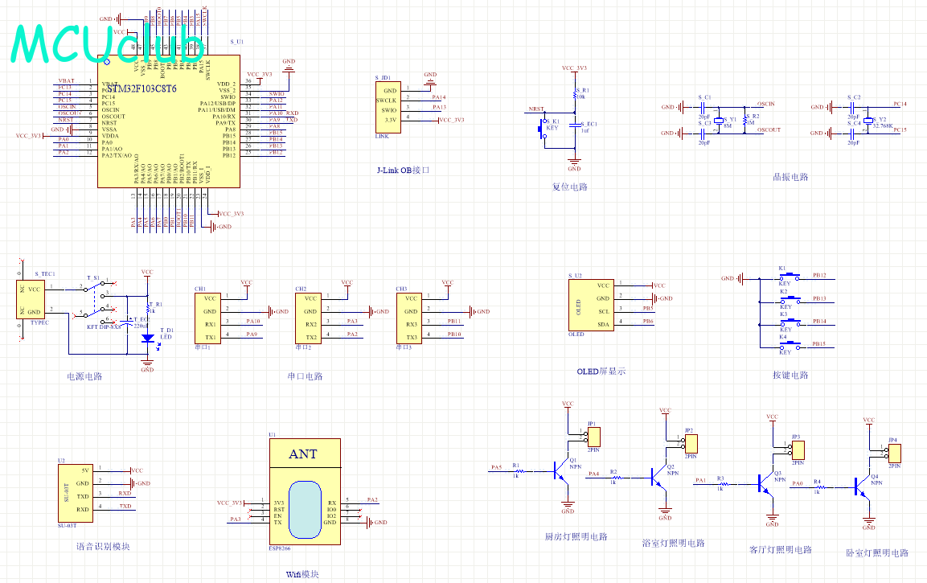
Task: Select the SU-03T voice recognition module
Action: coord(75,493)
